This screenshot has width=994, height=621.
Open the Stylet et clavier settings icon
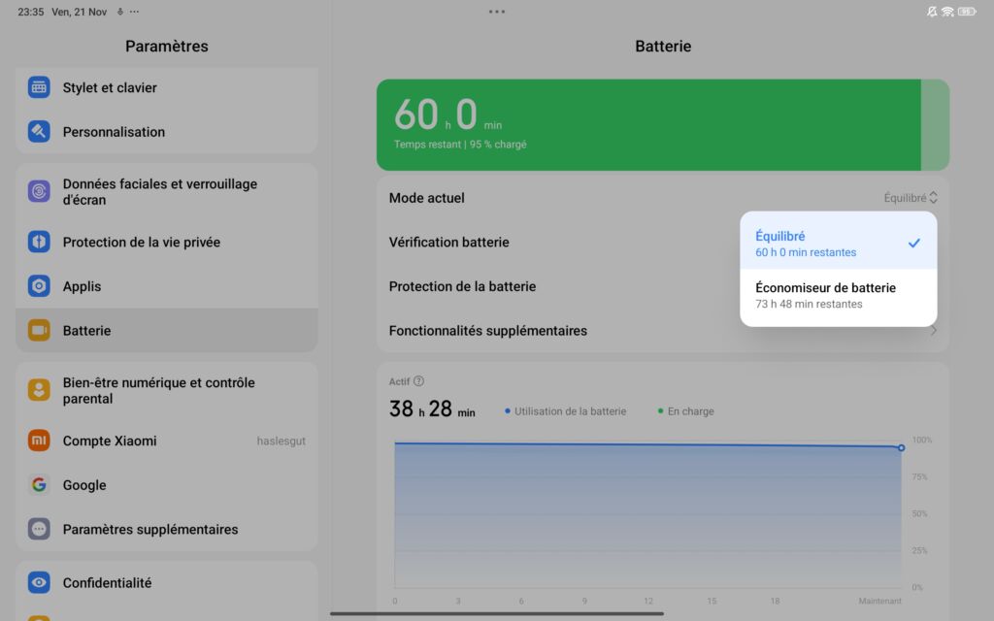(38, 86)
